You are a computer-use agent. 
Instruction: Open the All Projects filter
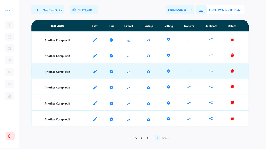(84, 10)
